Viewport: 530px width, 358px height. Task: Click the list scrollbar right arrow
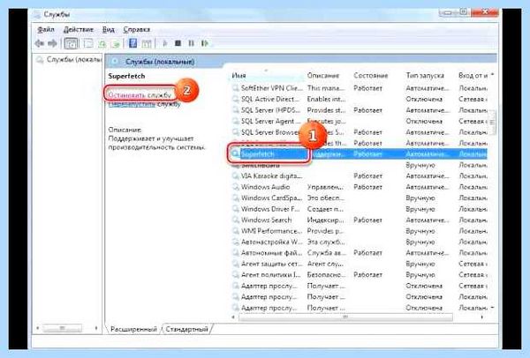(481, 317)
